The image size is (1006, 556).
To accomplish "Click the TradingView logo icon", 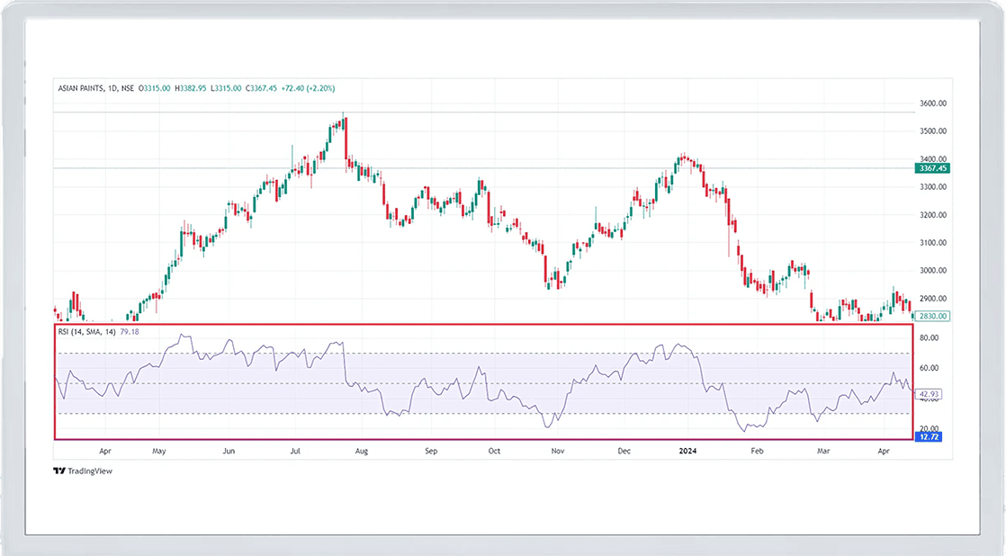I will click(59, 471).
